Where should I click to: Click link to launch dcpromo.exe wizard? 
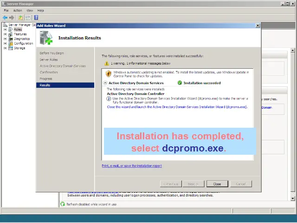[177, 107]
